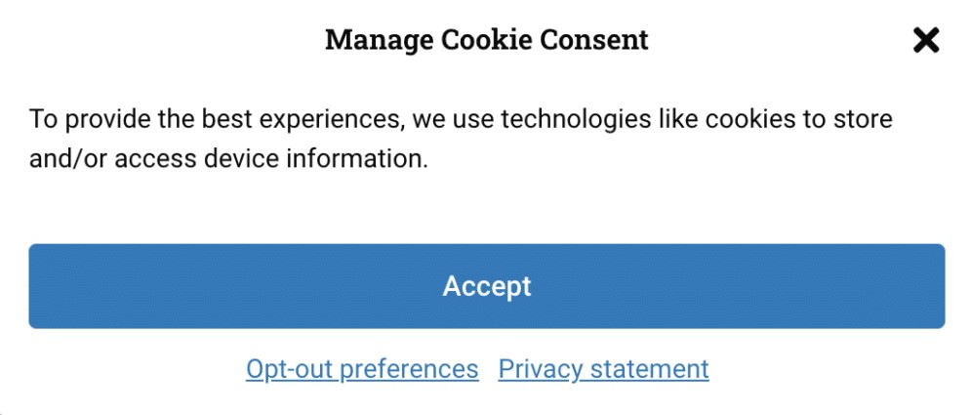Image resolution: width=970 pixels, height=415 pixels.
Task: Read the site's privacy statement
Action: point(603,369)
